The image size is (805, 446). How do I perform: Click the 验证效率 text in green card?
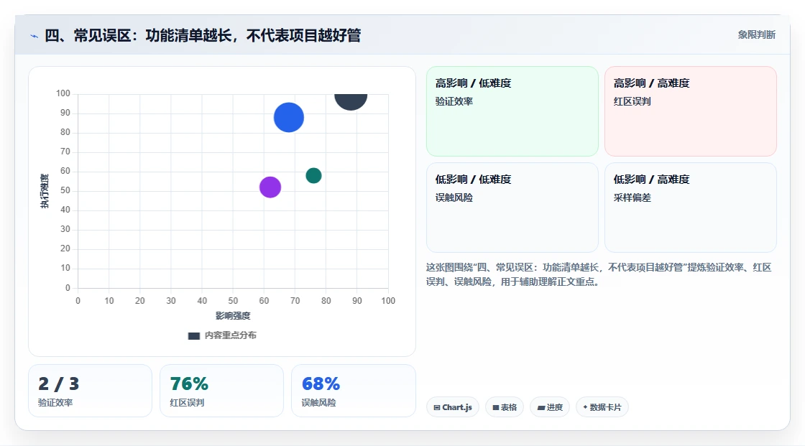[x=454, y=101]
